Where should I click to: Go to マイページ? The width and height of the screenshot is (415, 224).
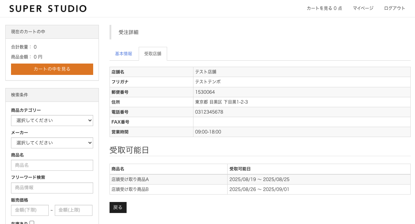click(x=363, y=8)
